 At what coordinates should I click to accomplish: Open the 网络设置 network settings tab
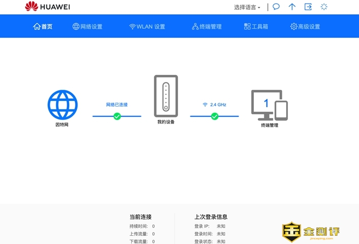pyautogui.click(x=87, y=26)
